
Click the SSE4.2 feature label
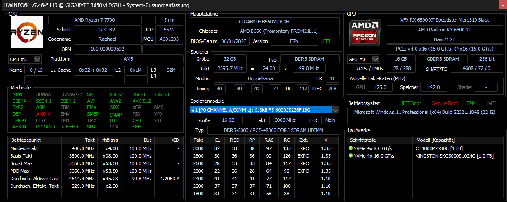(67, 101)
